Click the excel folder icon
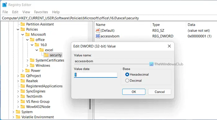This screenshot has width=217, height=120. click(x=42, y=50)
